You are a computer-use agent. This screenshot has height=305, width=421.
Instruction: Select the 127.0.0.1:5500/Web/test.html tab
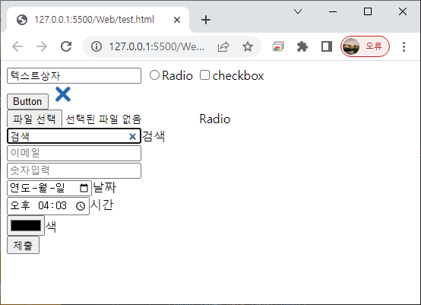pyautogui.click(x=98, y=20)
